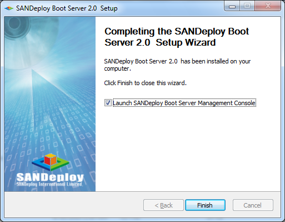Click the 'Click Finish to close this wizard.' text
This screenshot has width=285, height=222.
tap(145, 83)
